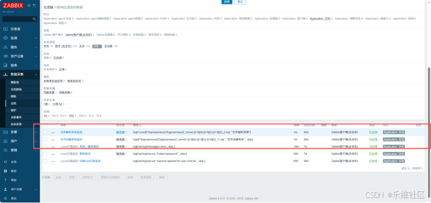Click the 应用 apply filter button

point(226,2)
